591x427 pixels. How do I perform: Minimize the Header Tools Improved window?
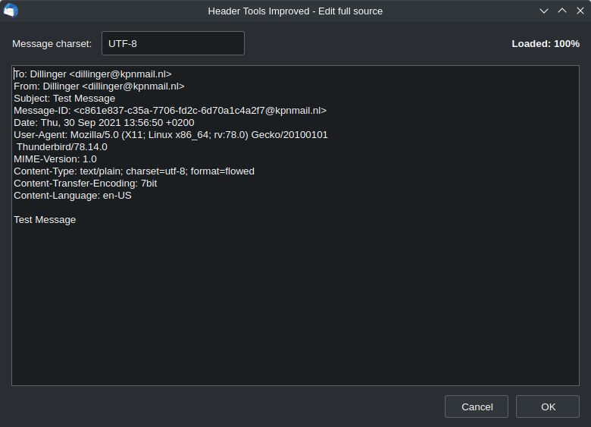pos(543,11)
